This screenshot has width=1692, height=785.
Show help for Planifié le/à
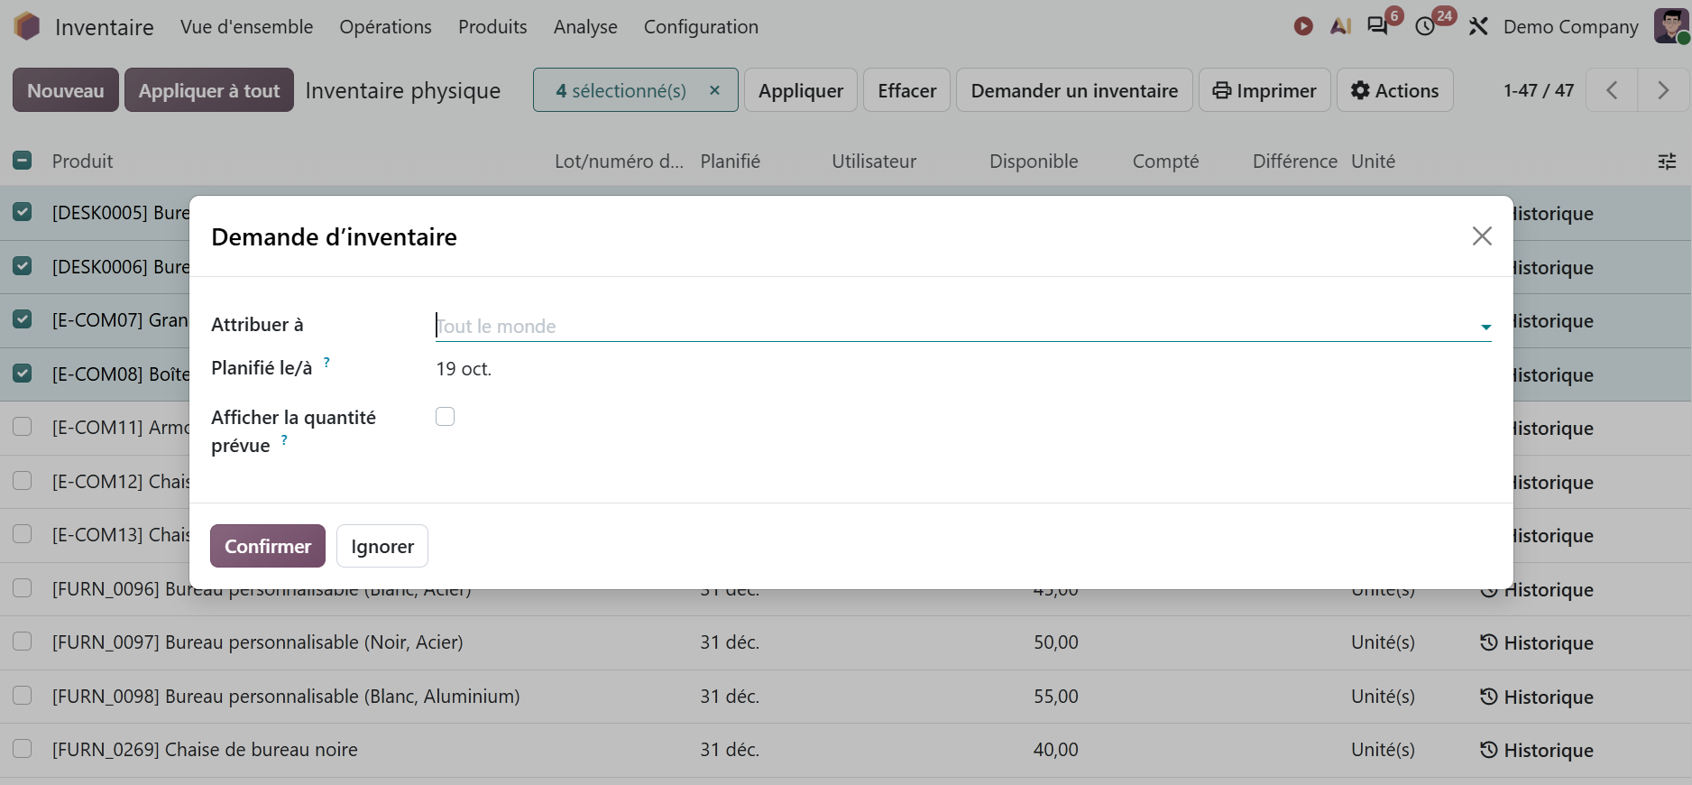click(326, 363)
